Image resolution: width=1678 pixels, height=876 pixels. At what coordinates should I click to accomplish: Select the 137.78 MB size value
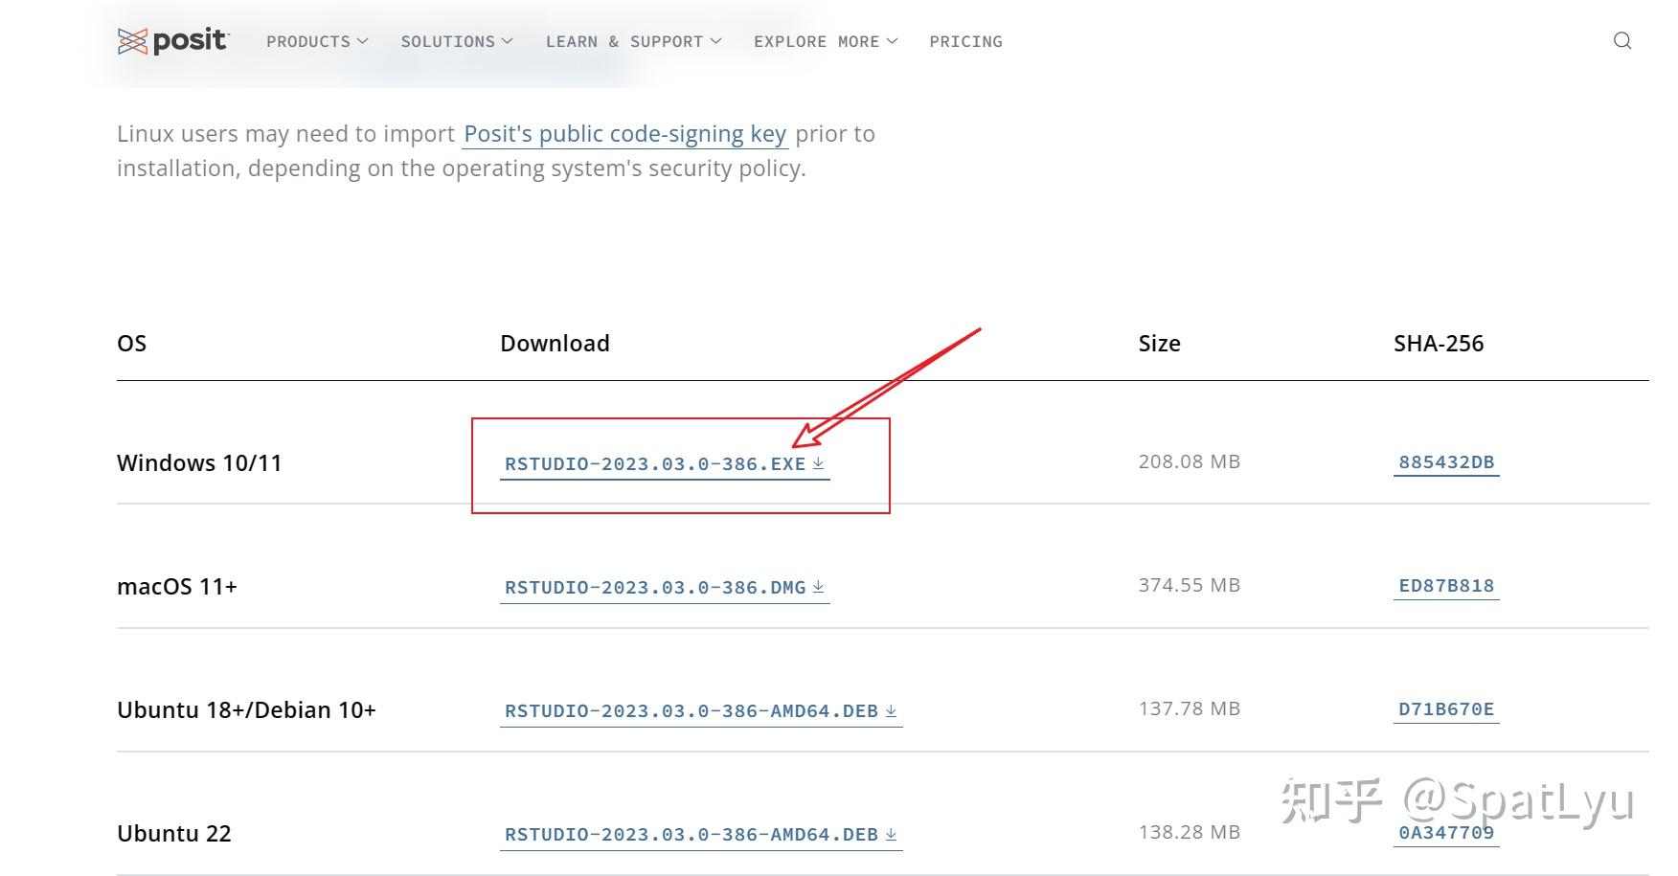point(1190,708)
